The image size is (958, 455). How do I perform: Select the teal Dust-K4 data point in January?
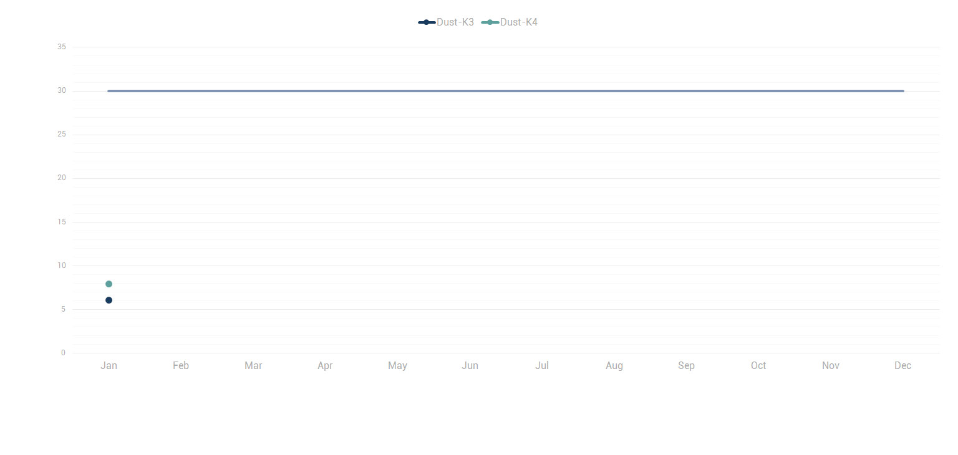(x=109, y=284)
